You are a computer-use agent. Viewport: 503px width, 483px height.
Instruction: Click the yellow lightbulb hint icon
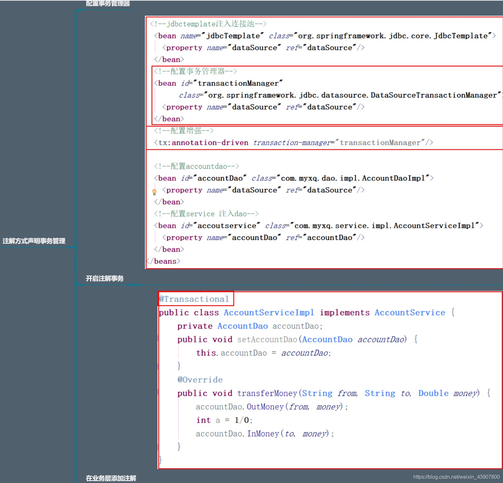(155, 192)
